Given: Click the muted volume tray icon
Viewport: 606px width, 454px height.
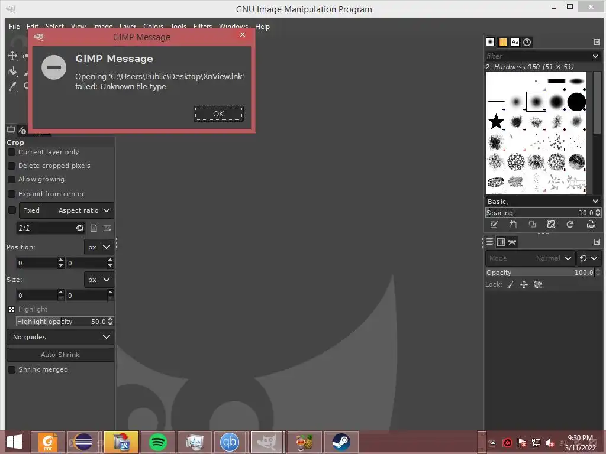Looking at the screenshot, I should [550, 443].
